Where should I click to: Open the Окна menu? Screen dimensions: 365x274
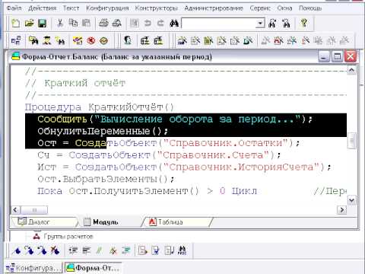click(x=284, y=8)
